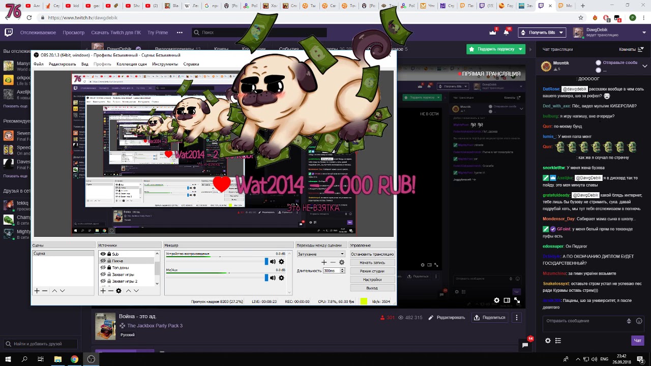
Task: Open the Редактировать menu in OBS
Action: 62,64
